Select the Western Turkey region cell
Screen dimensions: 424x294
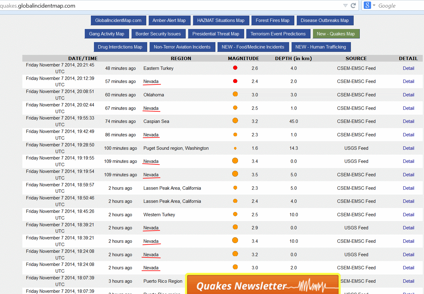tap(159, 215)
